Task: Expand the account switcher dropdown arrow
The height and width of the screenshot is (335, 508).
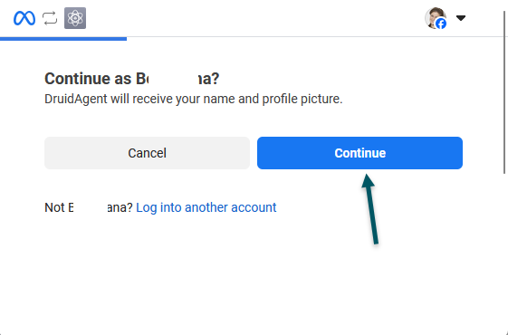Action: tap(461, 18)
